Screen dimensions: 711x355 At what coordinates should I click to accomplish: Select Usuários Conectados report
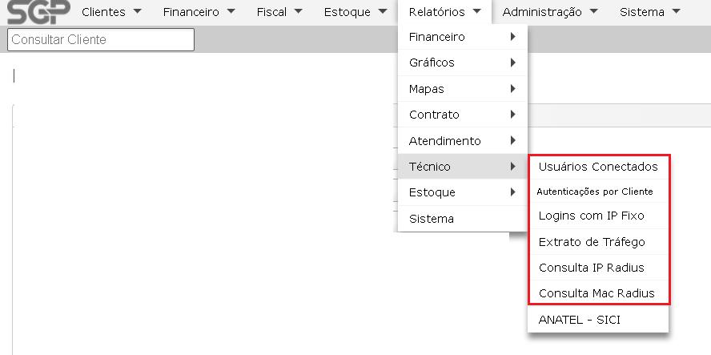click(x=598, y=167)
